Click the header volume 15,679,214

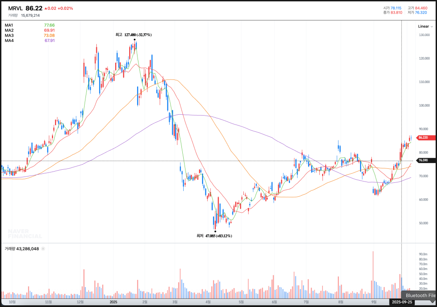30,15
